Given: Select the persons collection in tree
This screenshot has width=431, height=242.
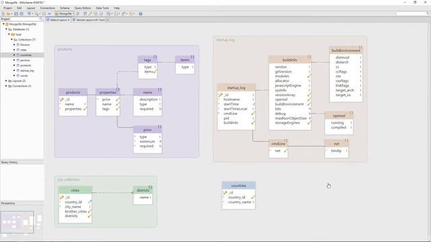Looking at the screenshot, I should click(25, 61).
